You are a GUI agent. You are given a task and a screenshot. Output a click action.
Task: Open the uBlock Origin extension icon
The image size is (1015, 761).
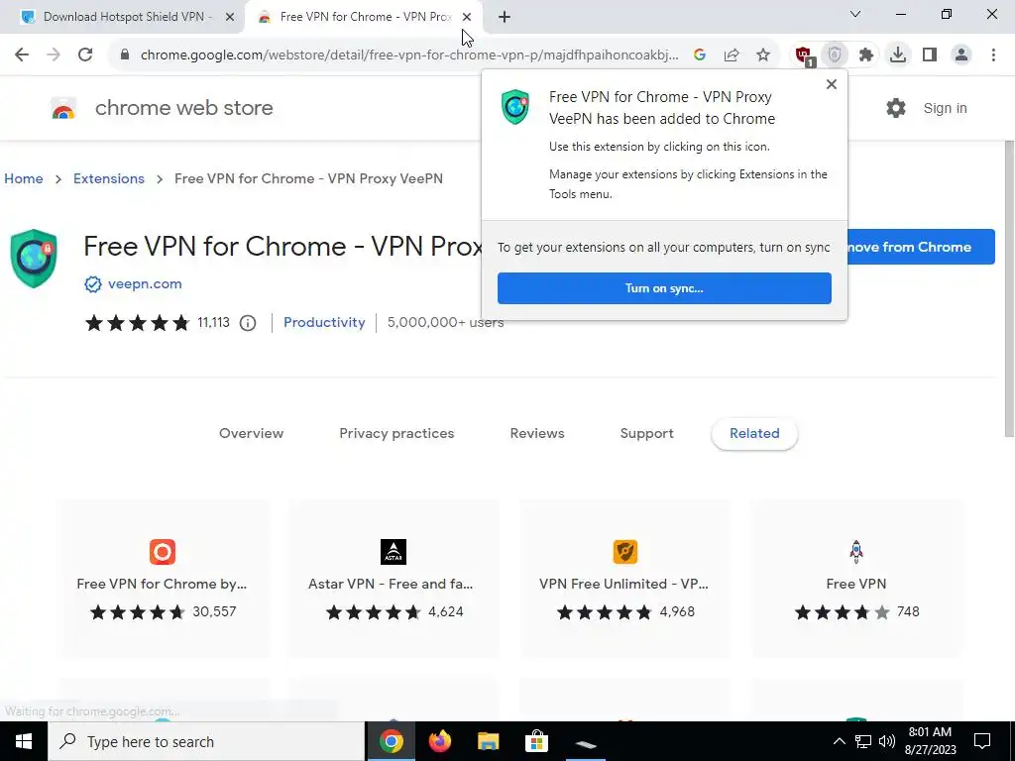(x=805, y=55)
